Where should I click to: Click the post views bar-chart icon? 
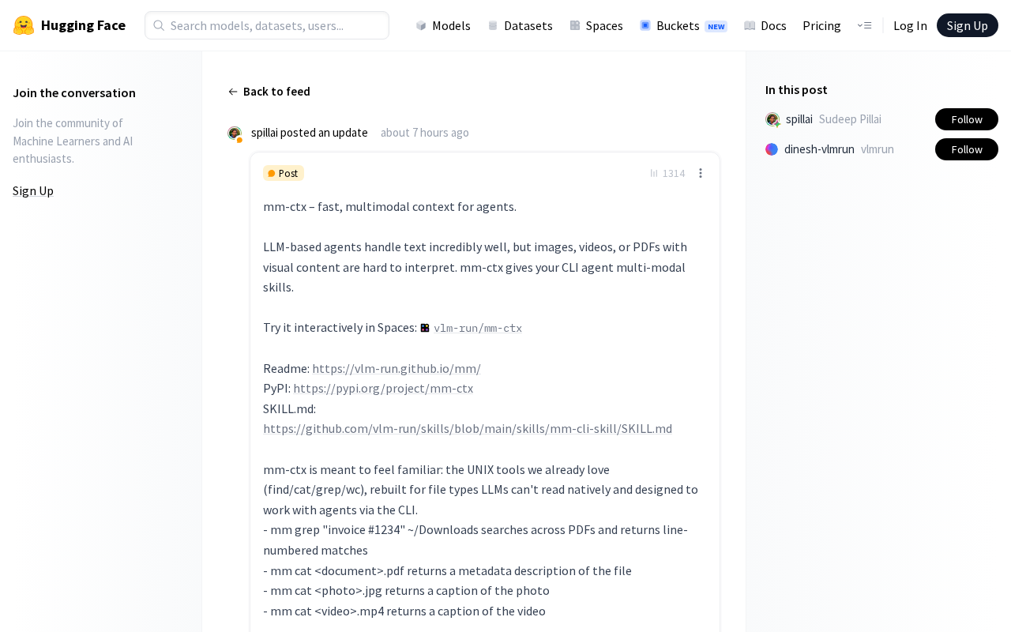(x=654, y=173)
